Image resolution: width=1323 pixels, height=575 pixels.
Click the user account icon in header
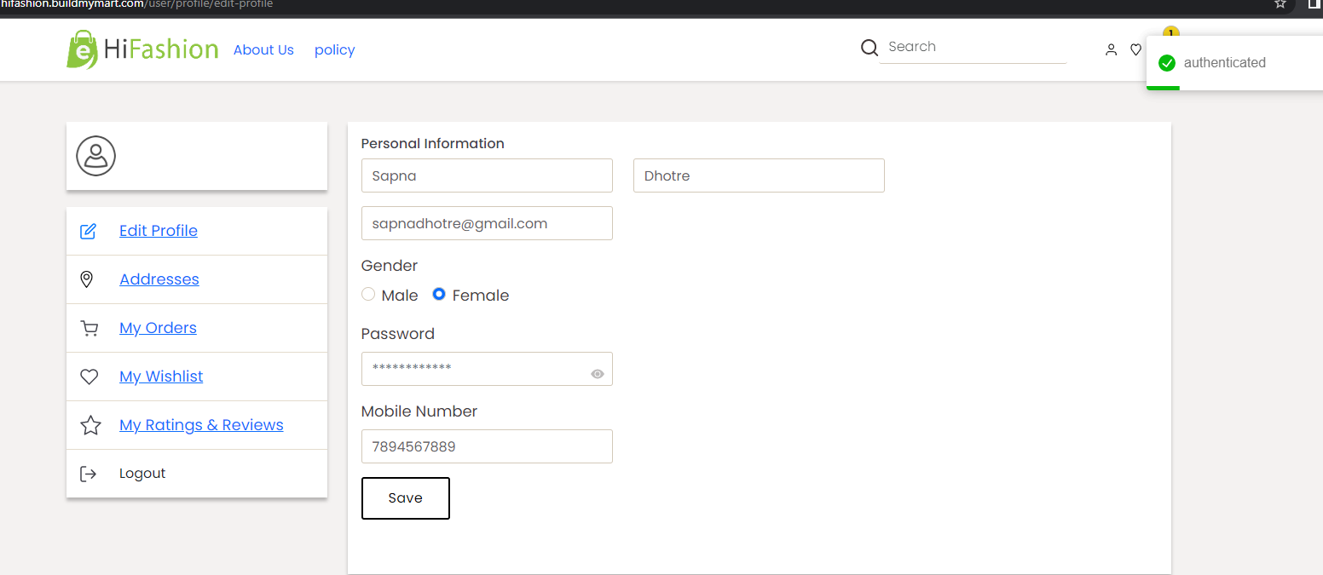point(1111,50)
